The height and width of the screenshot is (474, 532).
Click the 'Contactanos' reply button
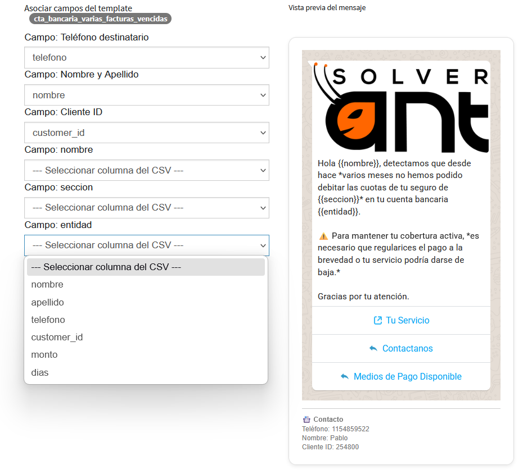click(x=401, y=349)
